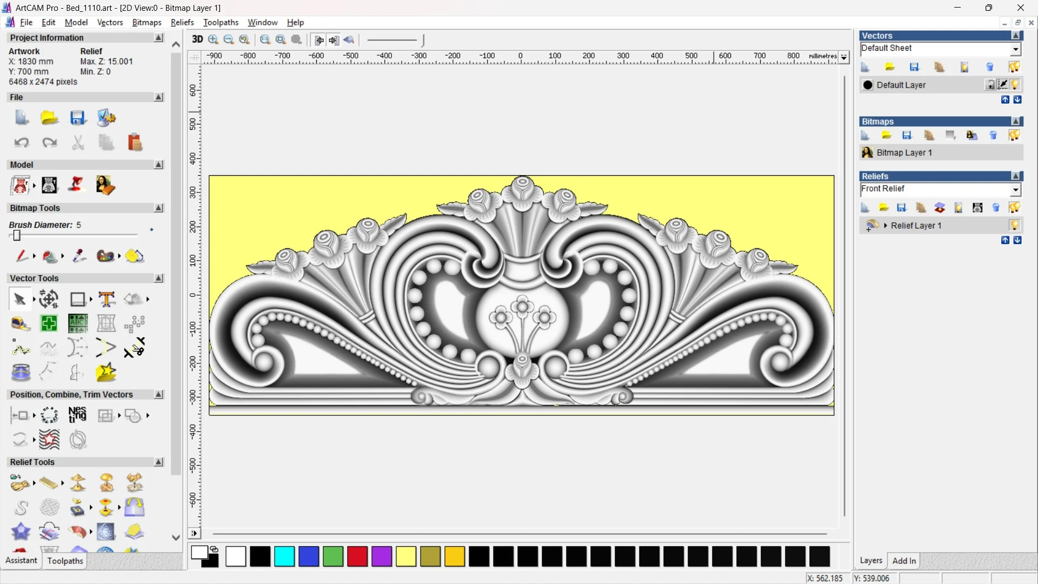
Task: Click the Zoom In toolbar icon
Action: tap(213, 39)
